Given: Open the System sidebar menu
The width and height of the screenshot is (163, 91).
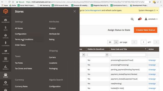Looking at the screenshot, I should coord(6,83).
